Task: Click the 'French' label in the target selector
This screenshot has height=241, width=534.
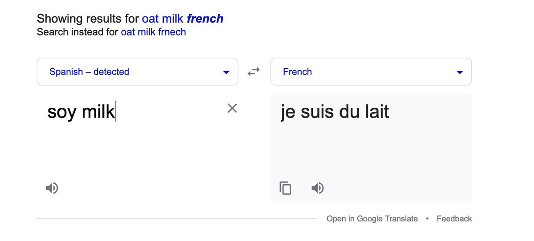Action: pos(297,71)
